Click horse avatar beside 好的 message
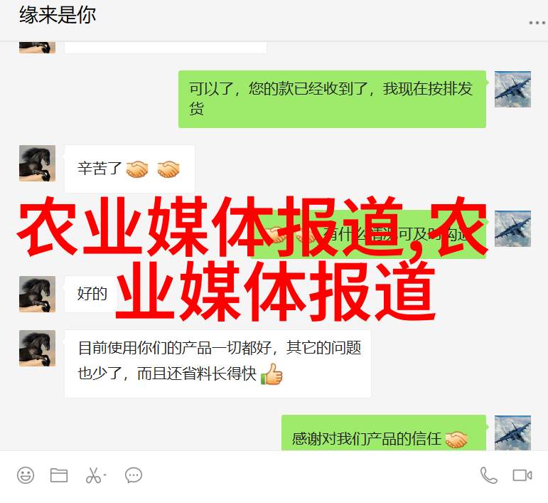Screen dimensions: 548x503 click(37, 294)
